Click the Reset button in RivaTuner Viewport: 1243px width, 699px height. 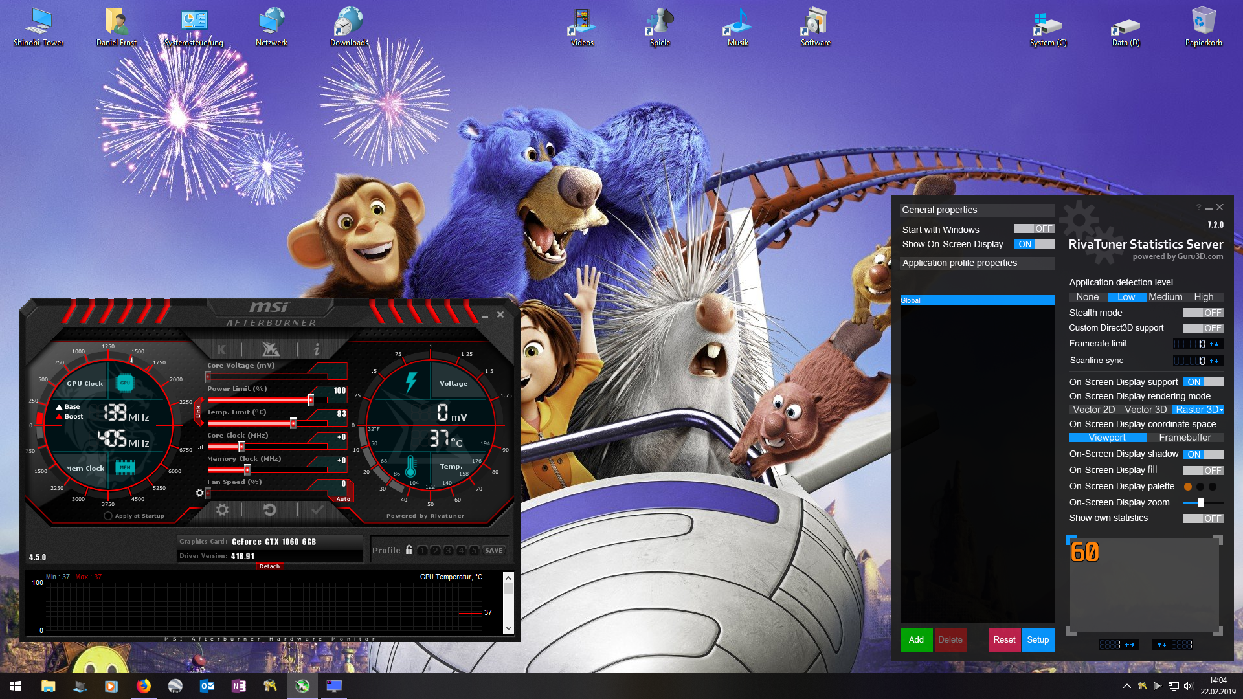(x=1003, y=640)
